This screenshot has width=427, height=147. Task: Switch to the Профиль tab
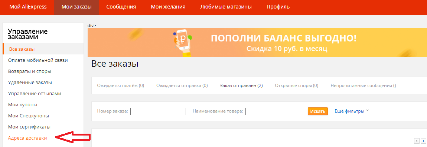pyautogui.click(x=278, y=7)
